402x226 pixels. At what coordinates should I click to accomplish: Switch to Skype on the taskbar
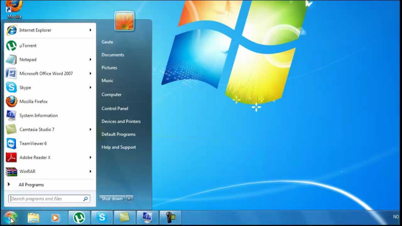[x=102, y=218]
